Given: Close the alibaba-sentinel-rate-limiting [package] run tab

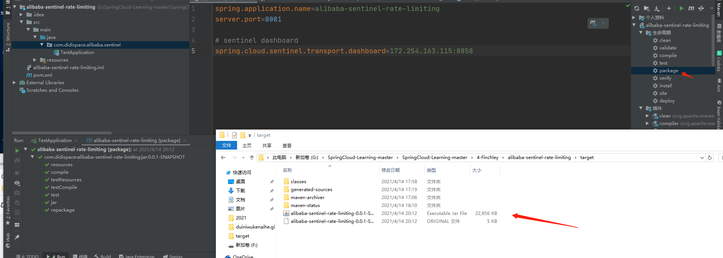Looking at the screenshot, I should click(x=185, y=141).
